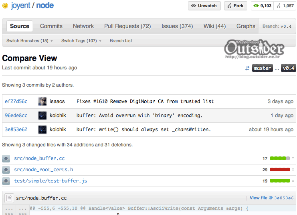Click koichik name on commit 96ede8cc
This screenshot has width=297, height=215.
[58, 116]
